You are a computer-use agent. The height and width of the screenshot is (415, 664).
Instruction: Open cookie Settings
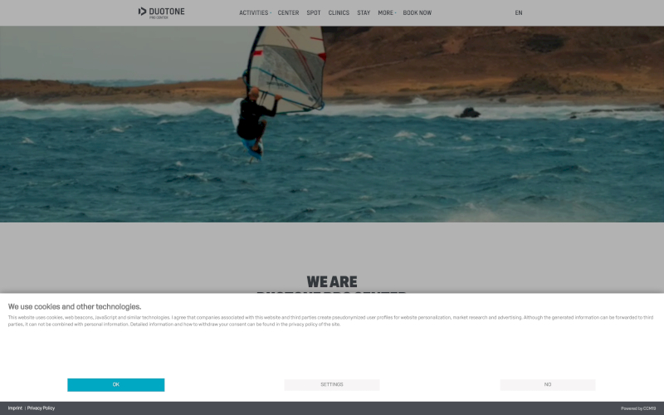click(331, 384)
